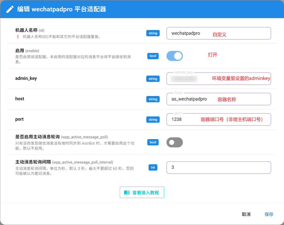Click the description 只有当你发现微信消息没有按时同步
Viewport: 284px width, 225px height.
coord(75,146)
